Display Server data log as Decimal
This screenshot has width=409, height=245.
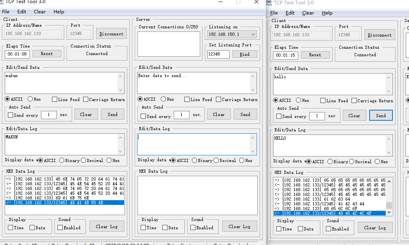pos(225,160)
